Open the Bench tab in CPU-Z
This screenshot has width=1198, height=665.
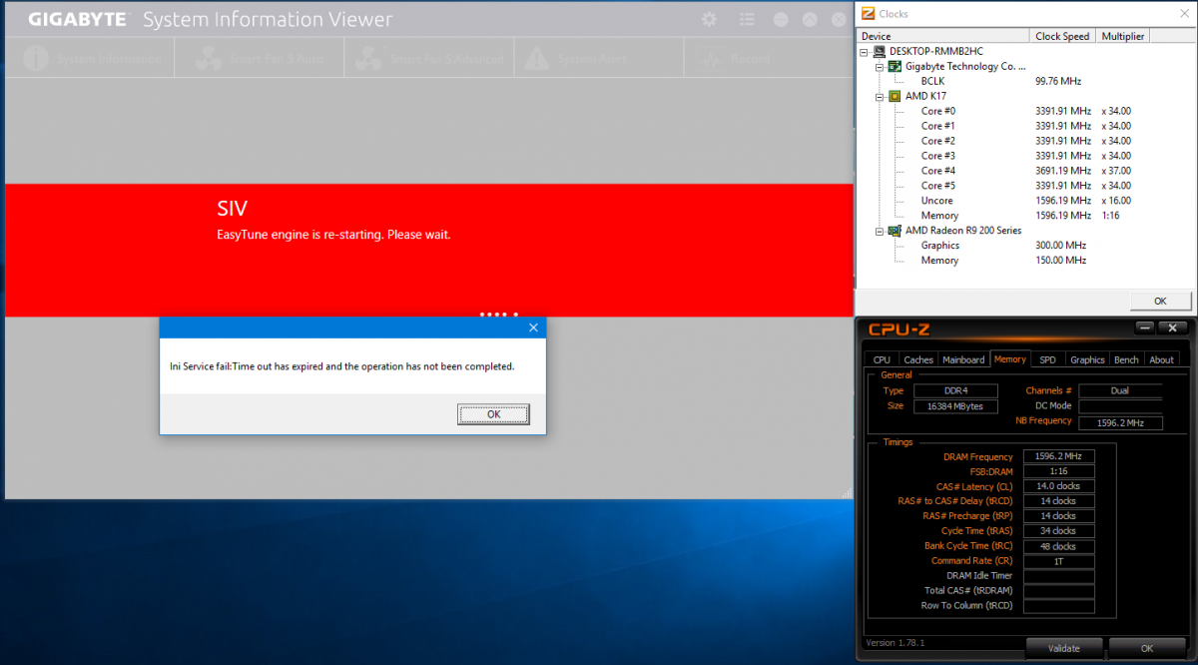[x=1126, y=359]
